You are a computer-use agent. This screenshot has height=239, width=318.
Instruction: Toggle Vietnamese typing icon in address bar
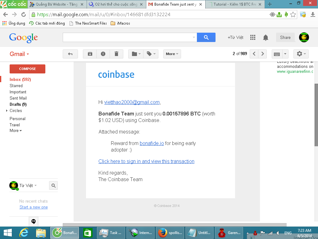pos(286,14)
